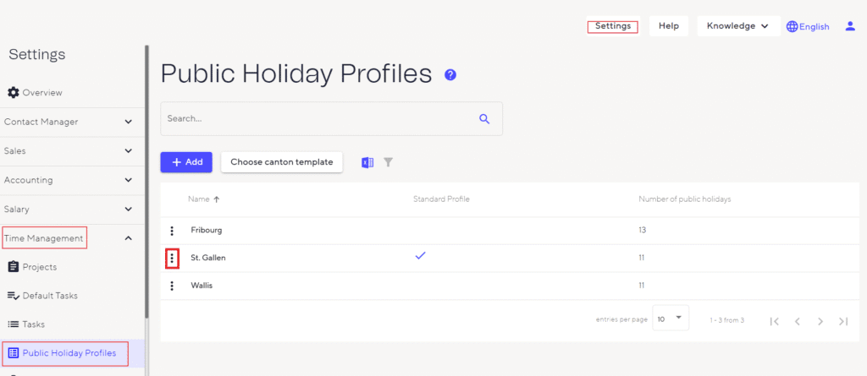
Task: Open three-dot menu for Fribourg row
Action: [172, 231]
